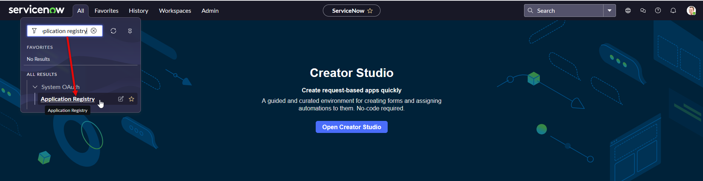Open the help question mark icon

[658, 11]
